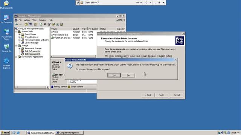Switch to Computer Management taskbar button
The image size is (241, 135).
69,133
